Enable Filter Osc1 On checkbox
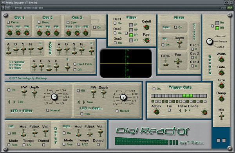Viewport: 235px width, 153px height. pyautogui.click(x=115, y=23)
